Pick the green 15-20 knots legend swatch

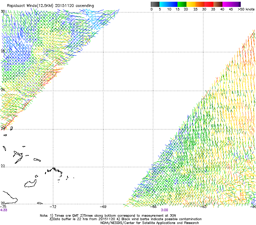coord(182,4)
